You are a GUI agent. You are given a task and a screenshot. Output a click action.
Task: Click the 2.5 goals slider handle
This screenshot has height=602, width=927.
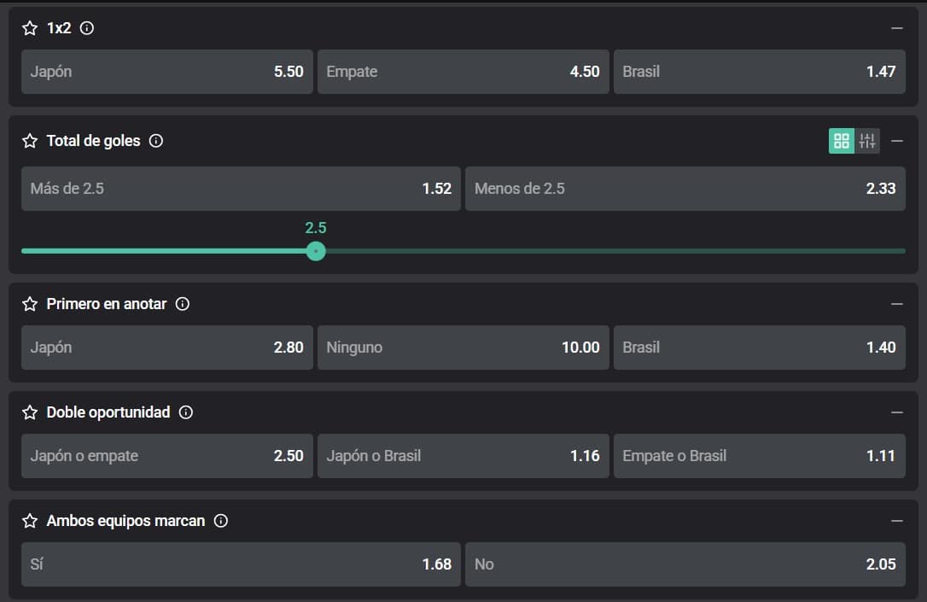(316, 251)
